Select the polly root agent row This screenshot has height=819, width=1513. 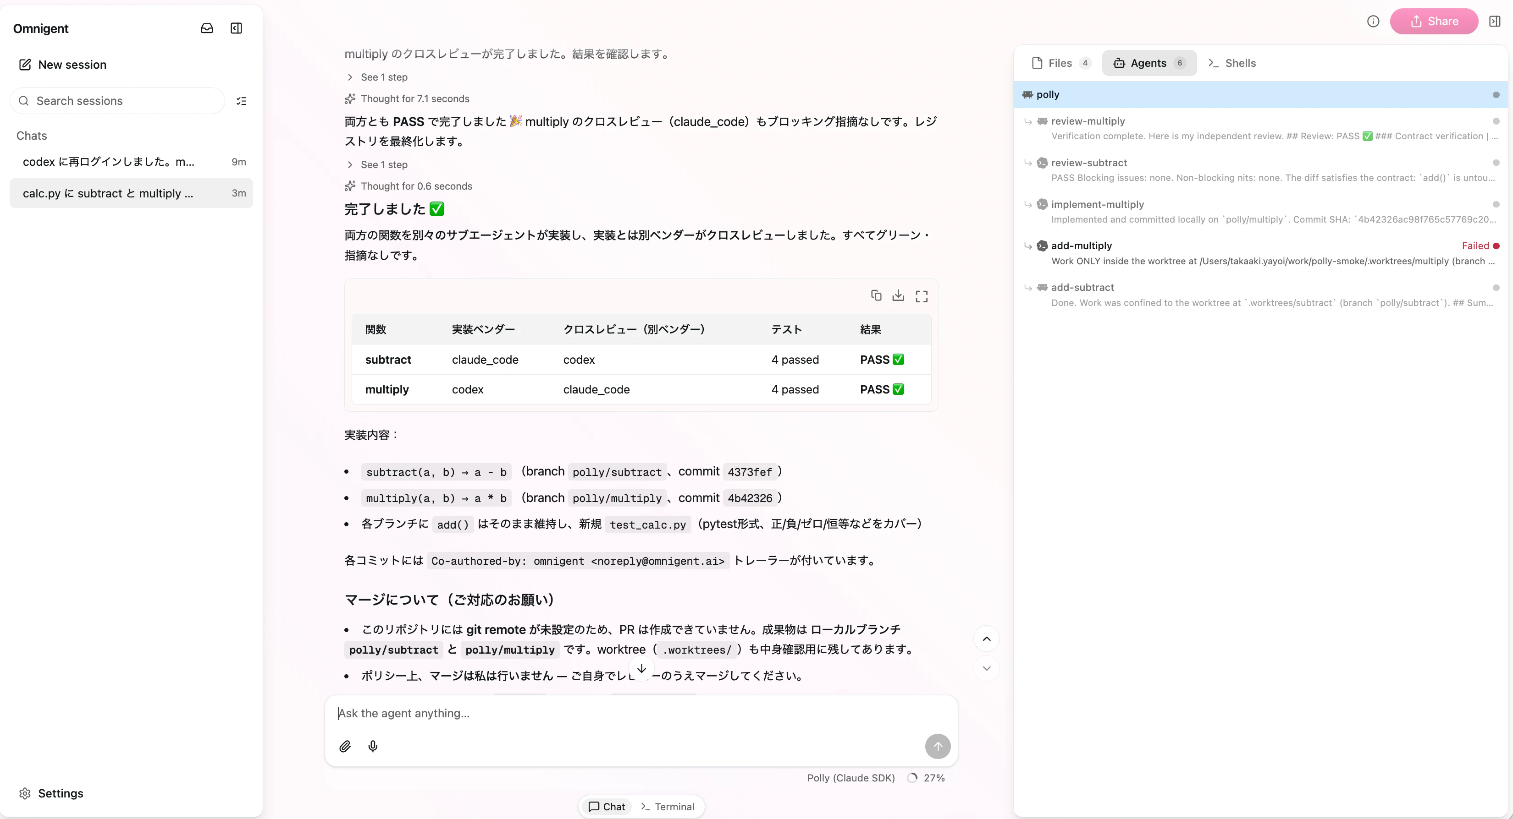1260,94
